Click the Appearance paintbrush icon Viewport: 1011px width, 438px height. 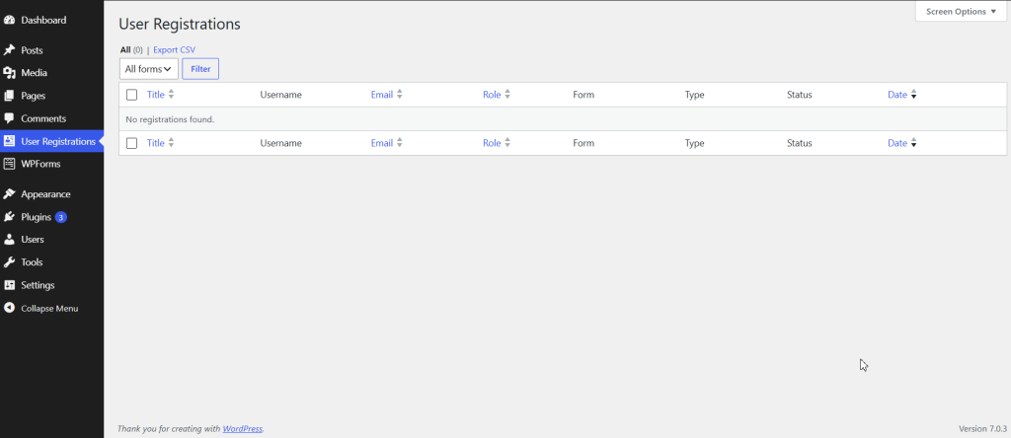9,194
